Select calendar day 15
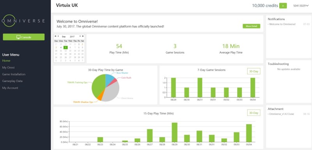This screenshot has width=312, height=150. (x=79, y=51)
